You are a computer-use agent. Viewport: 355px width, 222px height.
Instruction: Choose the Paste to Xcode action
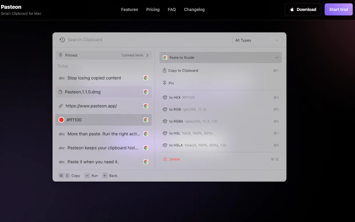click(x=221, y=57)
